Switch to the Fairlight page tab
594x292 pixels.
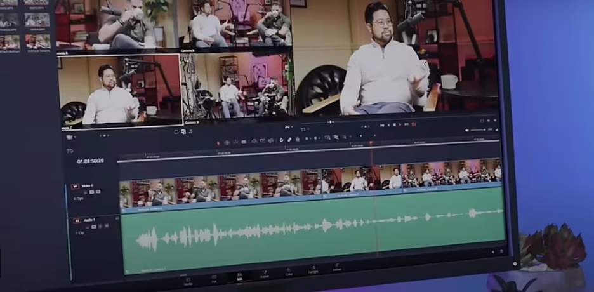click(313, 270)
